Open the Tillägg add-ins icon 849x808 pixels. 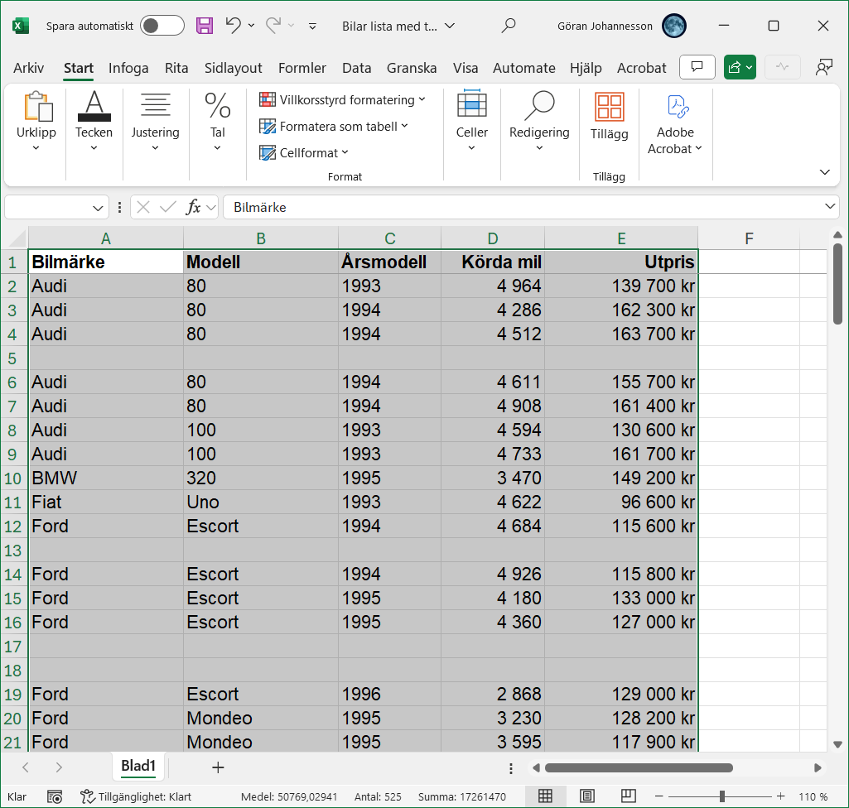pyautogui.click(x=609, y=117)
